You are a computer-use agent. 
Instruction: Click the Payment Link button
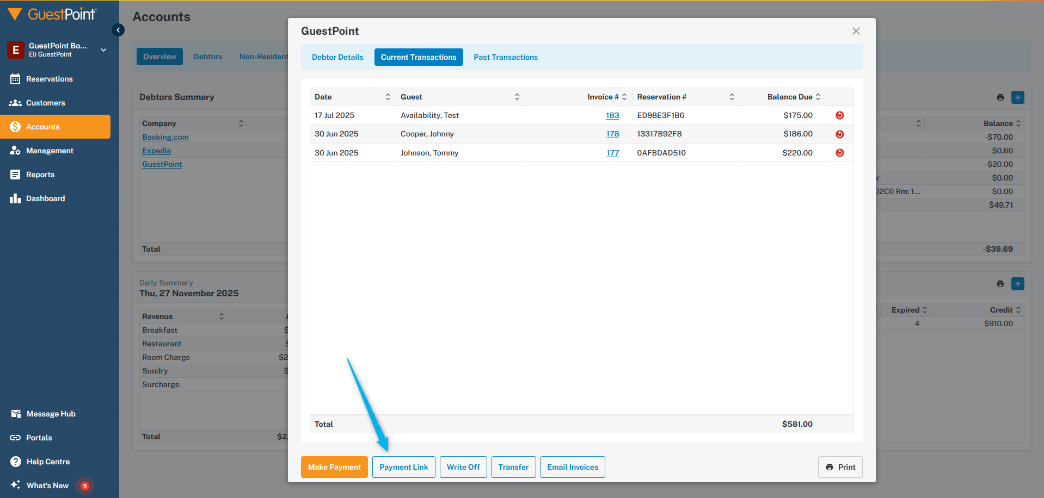(x=403, y=467)
